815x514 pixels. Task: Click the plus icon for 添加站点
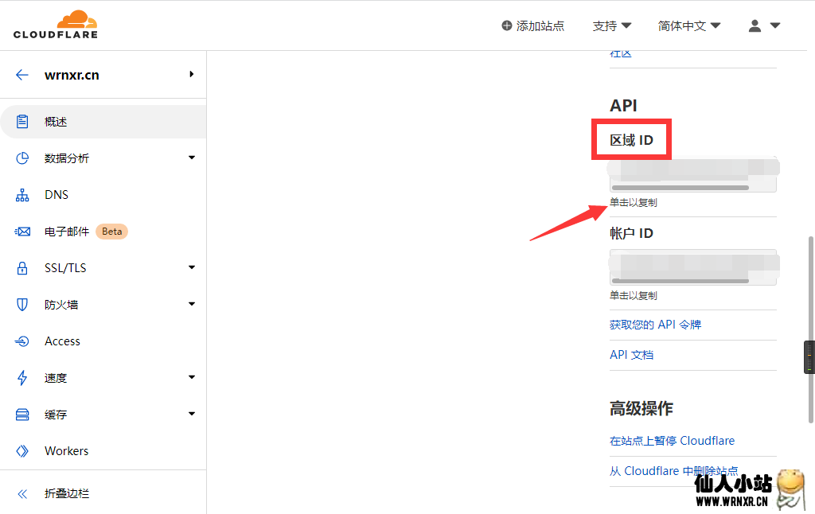506,25
